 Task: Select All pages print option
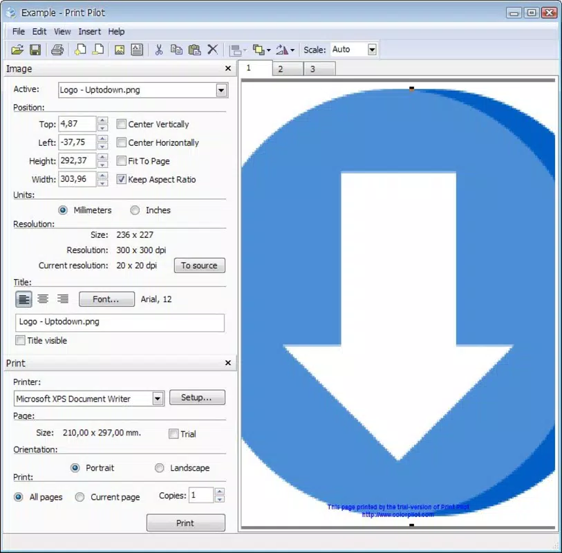tap(18, 497)
